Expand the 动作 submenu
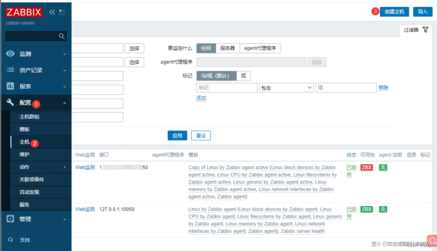437x251 pixels. coord(65,167)
